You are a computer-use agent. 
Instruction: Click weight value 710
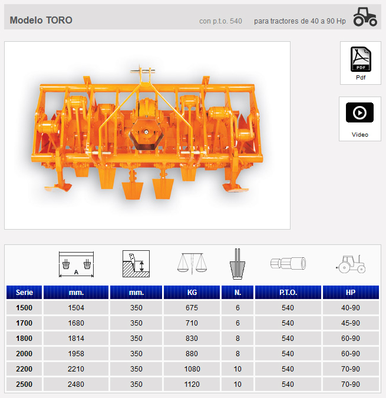(192, 323)
